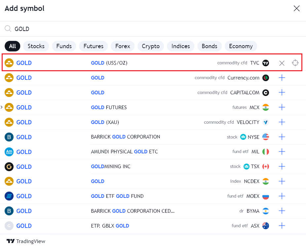Screen dimensions: 306x248
Task: Add GOLD FUTURES using its plus button
Action: pos(282,107)
